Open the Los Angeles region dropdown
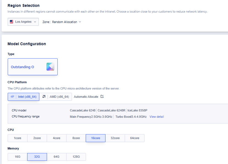Screen dimensions: 228x164 click(23, 22)
